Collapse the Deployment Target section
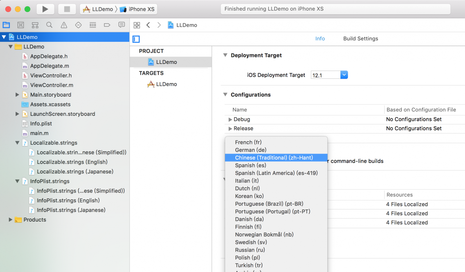Screen dimensions: 465x272 pos(225,55)
